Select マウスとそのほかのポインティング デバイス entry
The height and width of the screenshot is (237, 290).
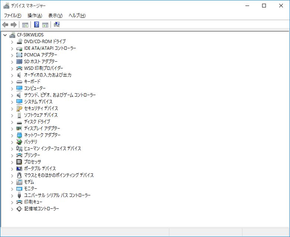59,175
